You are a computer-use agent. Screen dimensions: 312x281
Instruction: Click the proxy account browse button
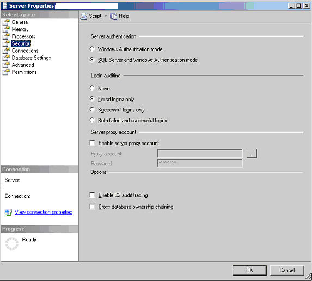point(252,153)
